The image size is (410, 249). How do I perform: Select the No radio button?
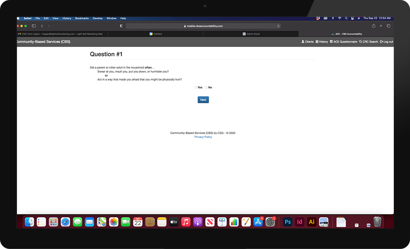206,87
